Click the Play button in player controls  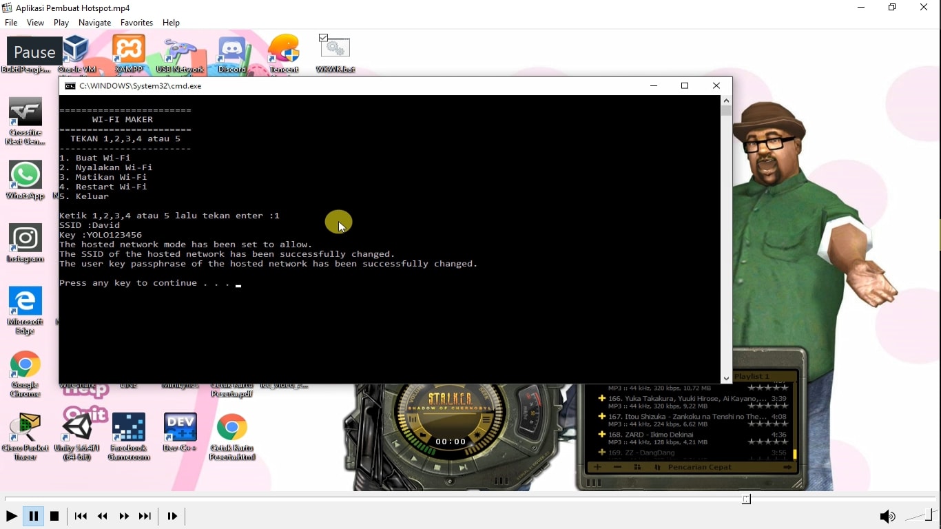point(11,516)
